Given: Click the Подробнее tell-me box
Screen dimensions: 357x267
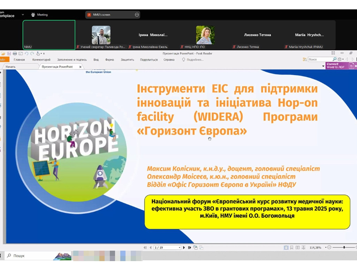Looking at the screenshot, I should pyautogui.click(x=193, y=60).
